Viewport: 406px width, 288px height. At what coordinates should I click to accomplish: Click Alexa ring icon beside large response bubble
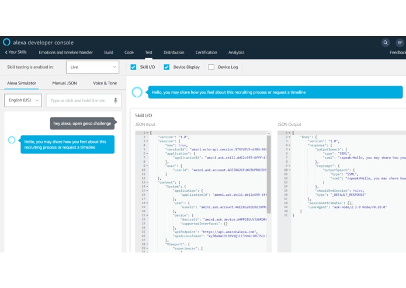click(137, 92)
